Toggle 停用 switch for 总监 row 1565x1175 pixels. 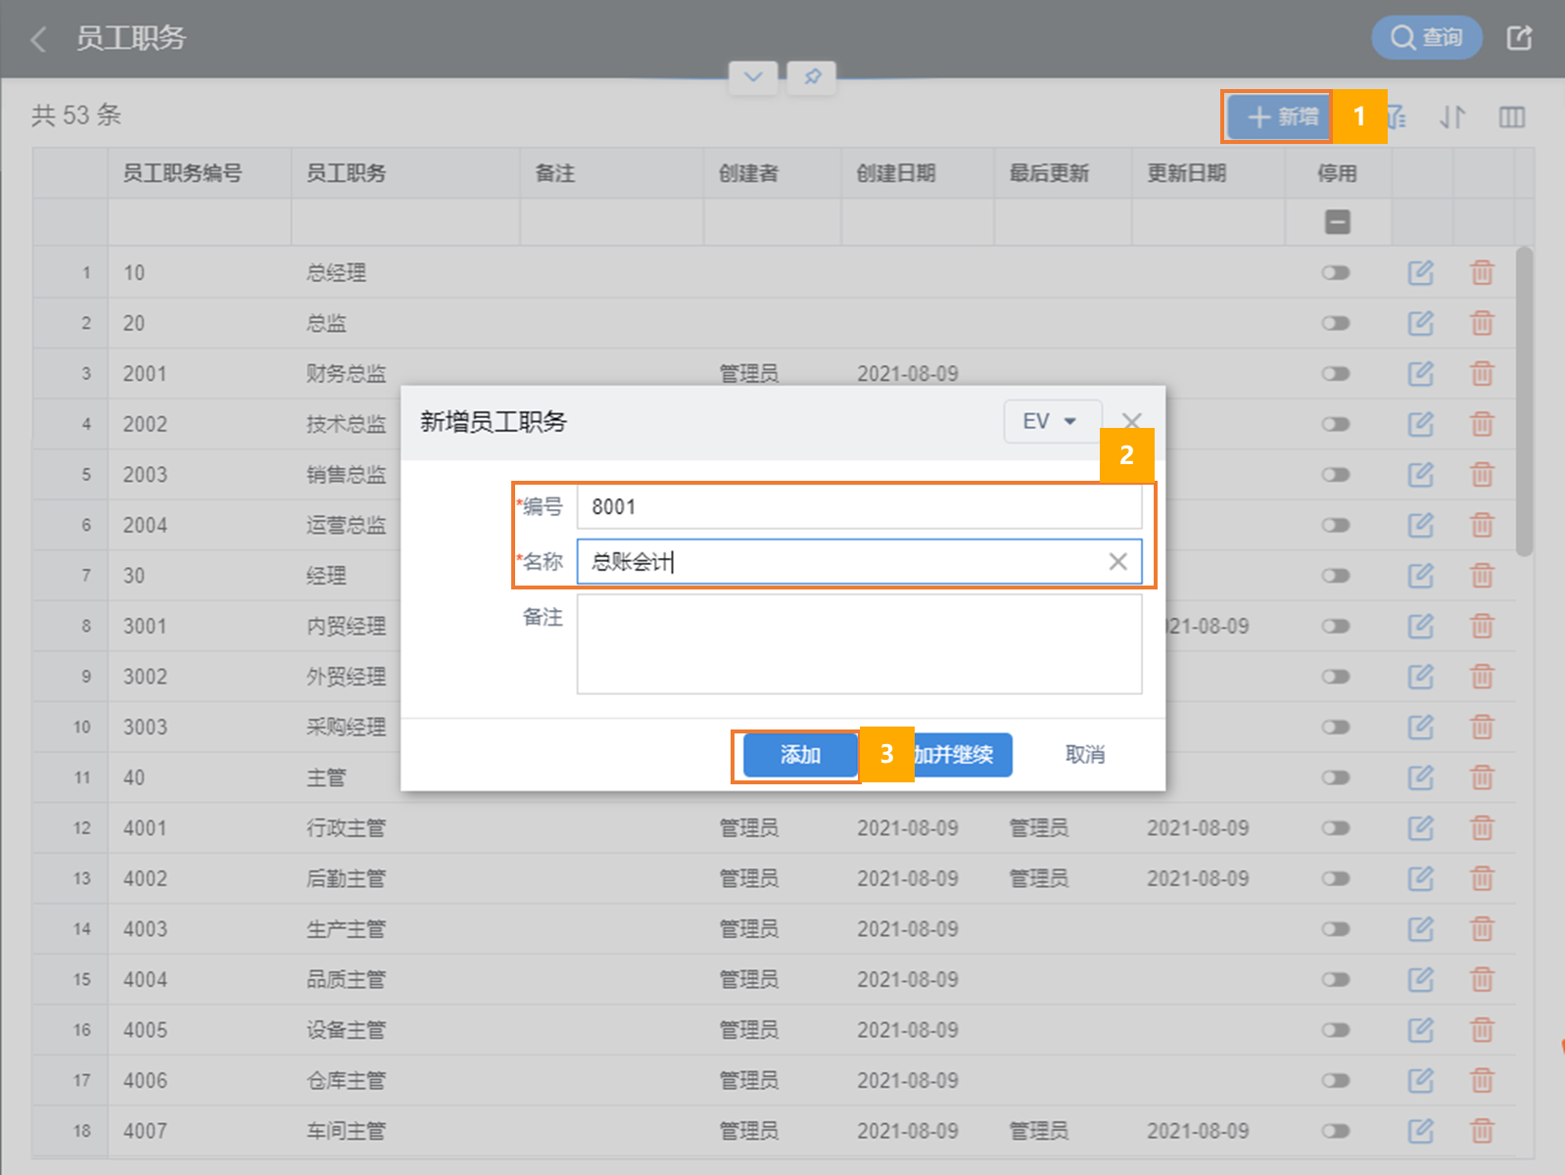(1336, 323)
